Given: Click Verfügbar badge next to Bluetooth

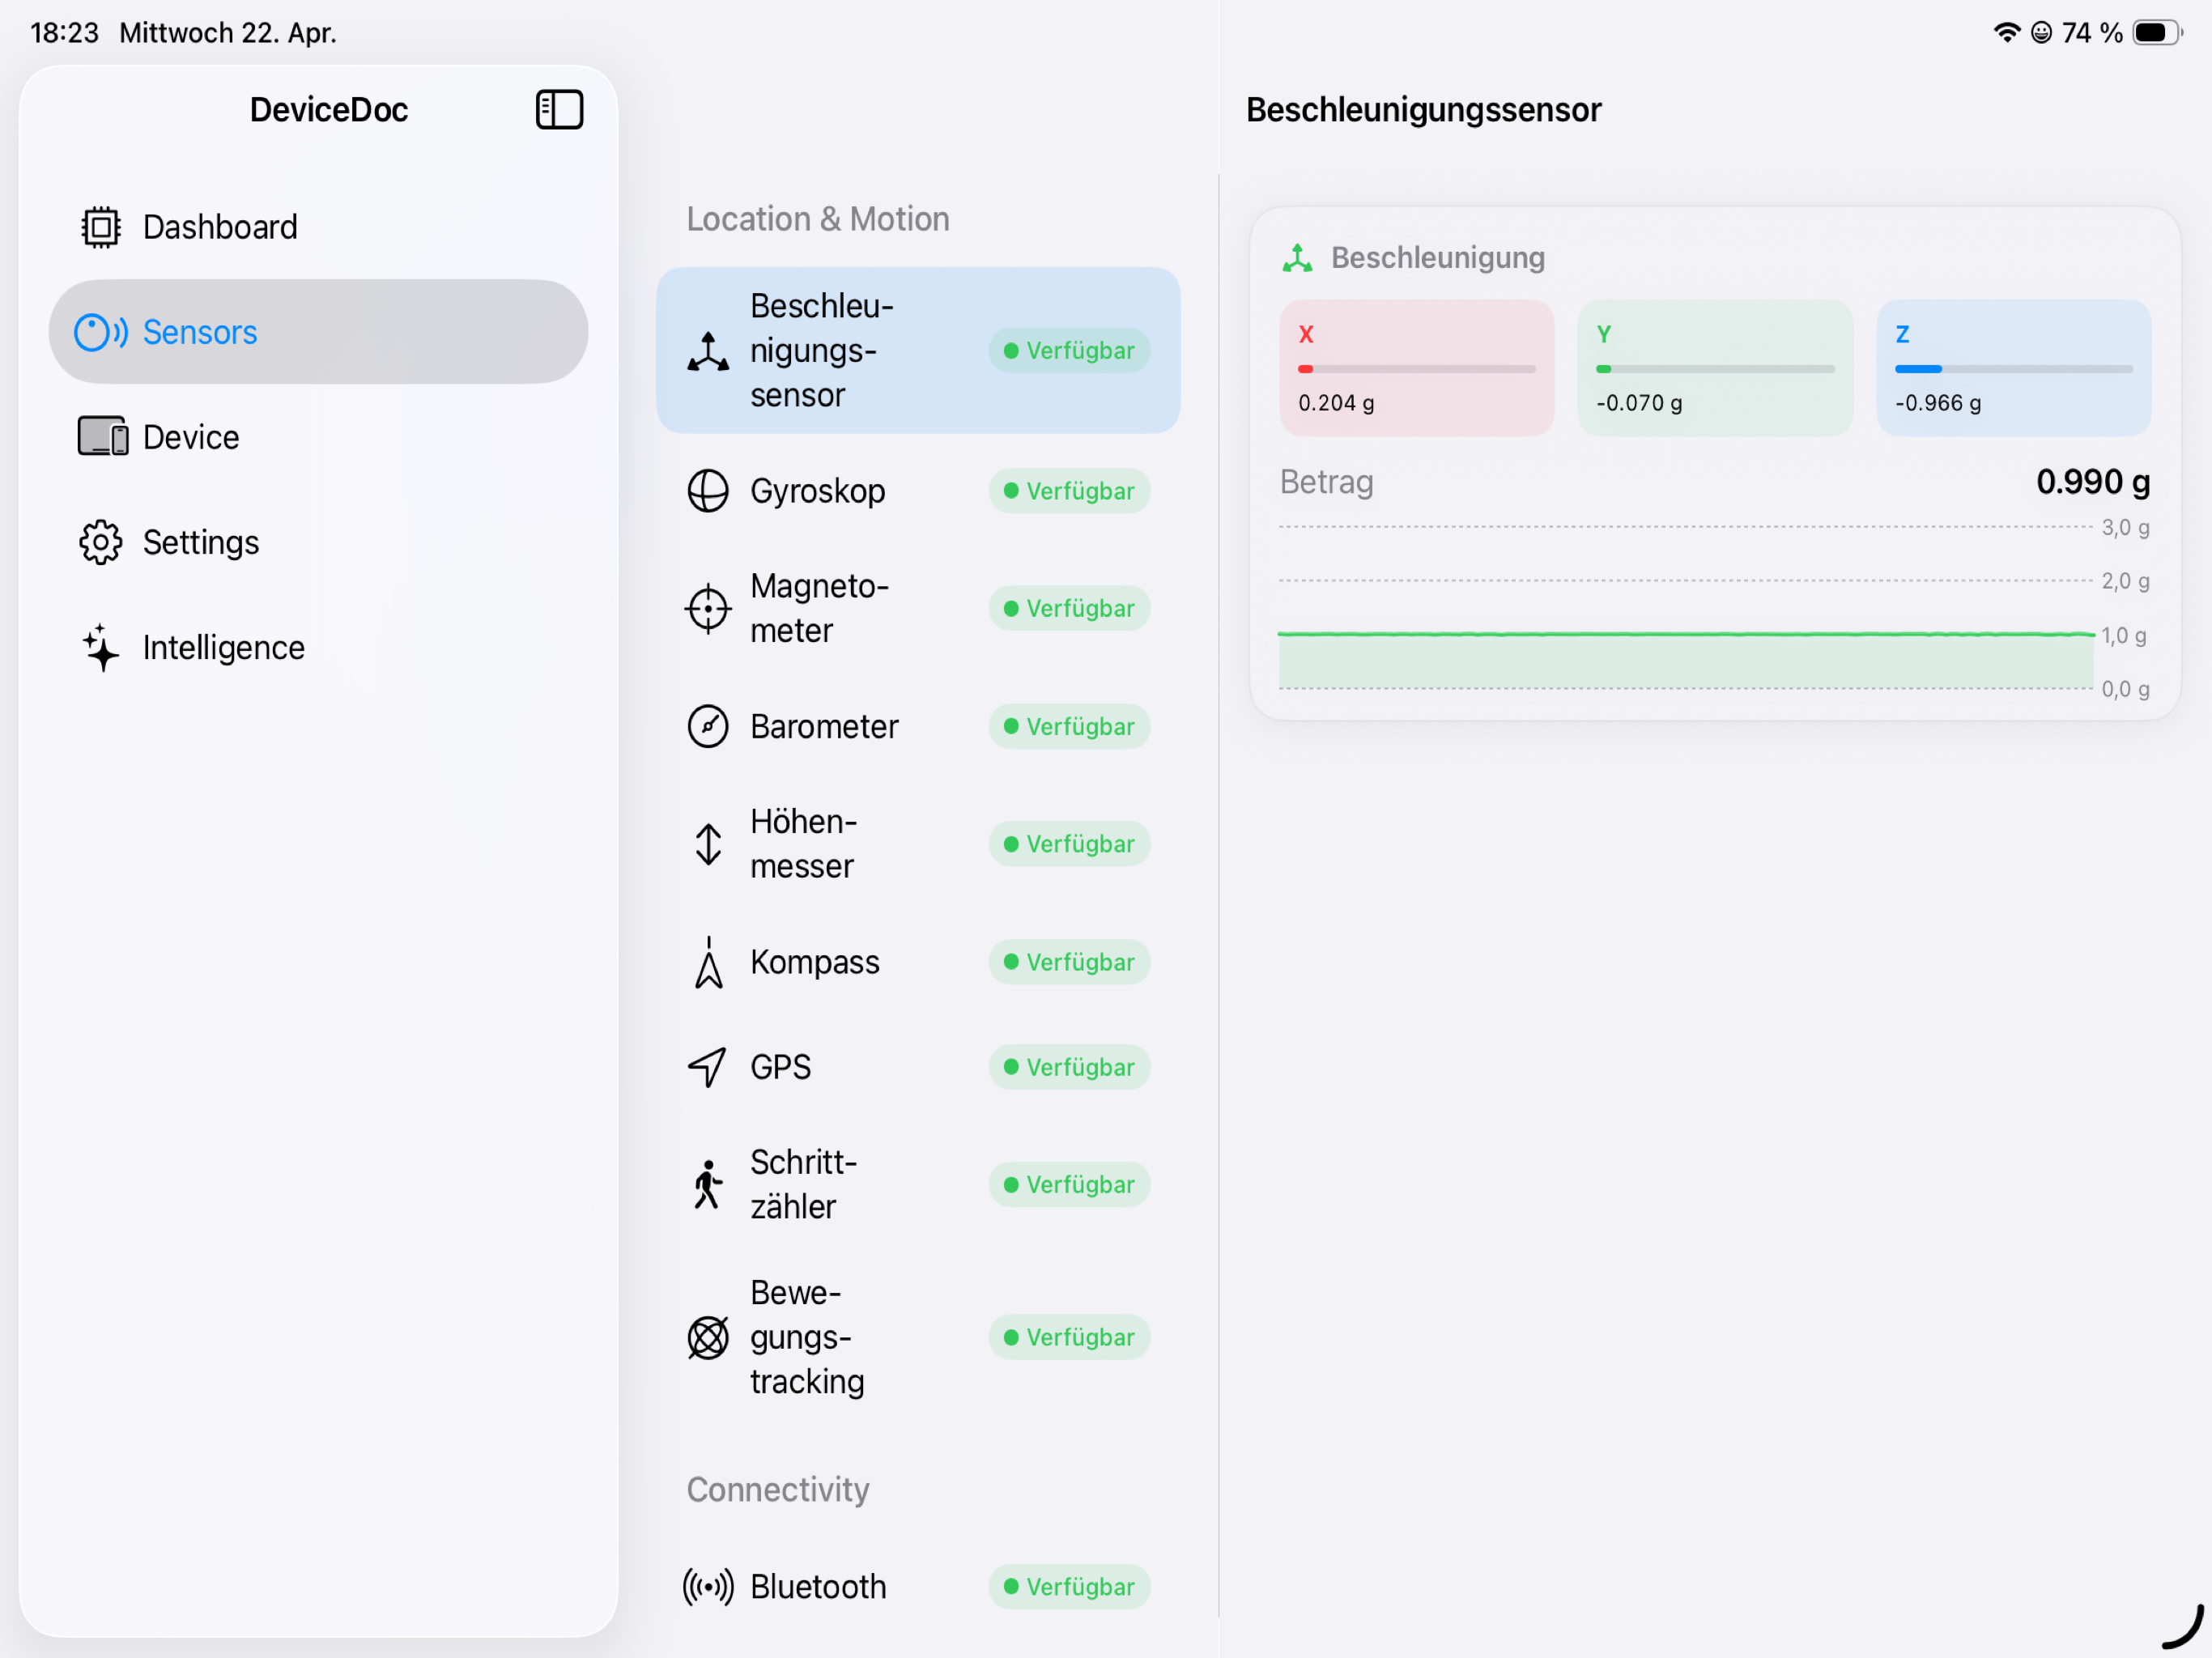Looking at the screenshot, I should (x=1069, y=1587).
